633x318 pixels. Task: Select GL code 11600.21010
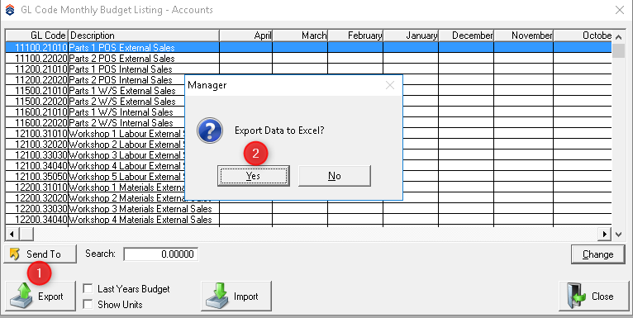click(x=40, y=112)
